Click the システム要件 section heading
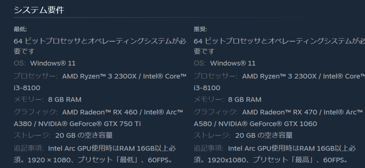The image size is (365, 168). click(39, 10)
